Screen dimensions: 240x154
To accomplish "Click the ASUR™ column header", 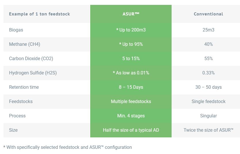I will click(x=131, y=14).
